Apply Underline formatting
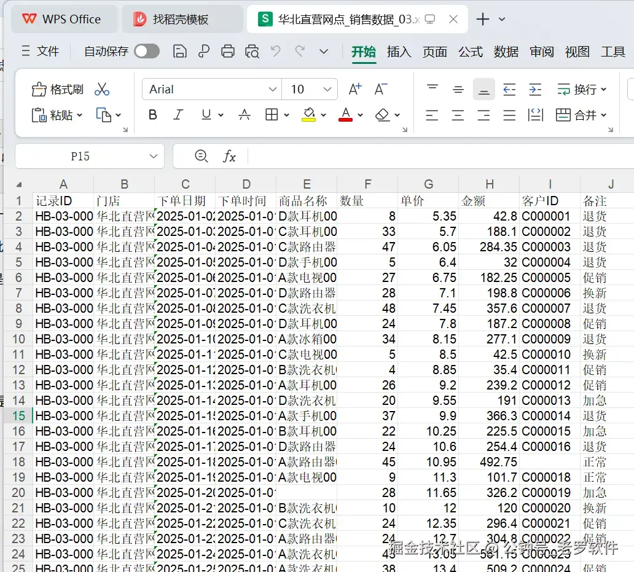This screenshot has height=572, width=634. 206,115
